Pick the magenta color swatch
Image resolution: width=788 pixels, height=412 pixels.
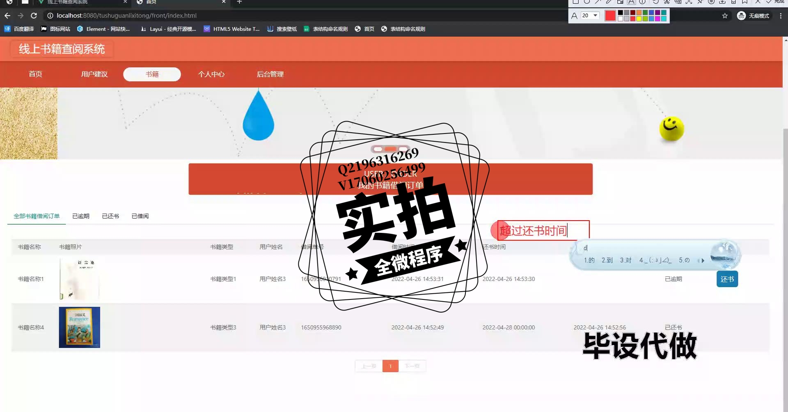[x=657, y=18]
